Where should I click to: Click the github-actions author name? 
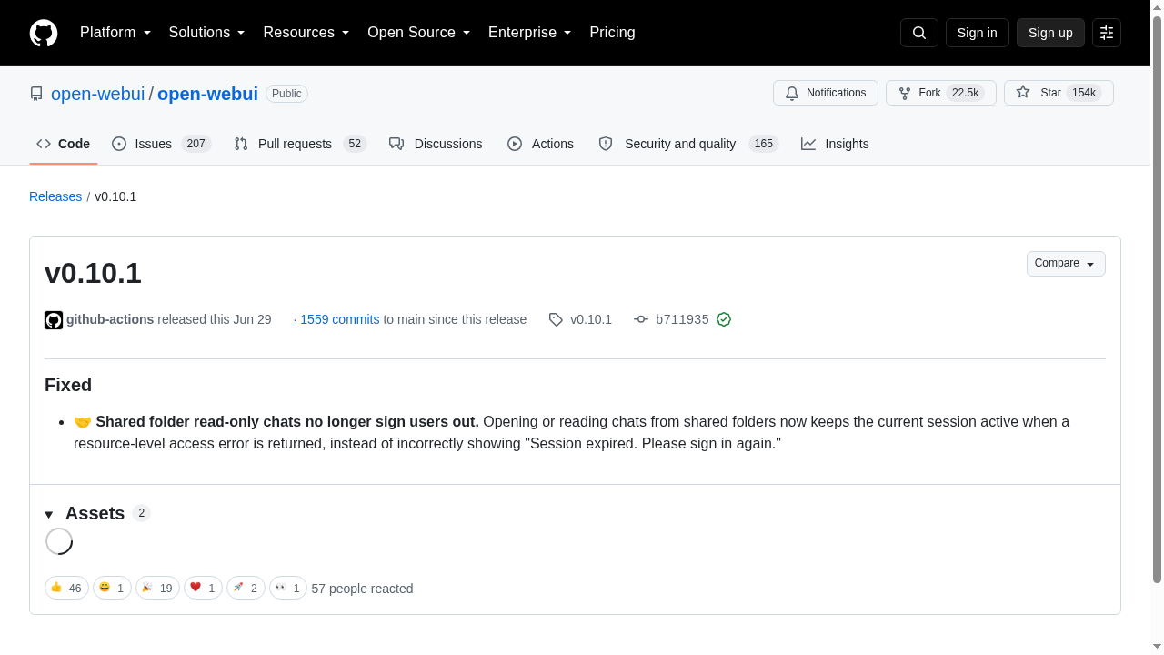(110, 319)
